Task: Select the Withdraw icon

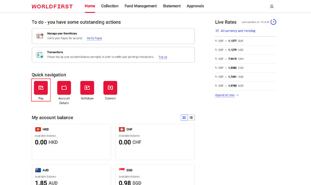Action: tap(87, 88)
